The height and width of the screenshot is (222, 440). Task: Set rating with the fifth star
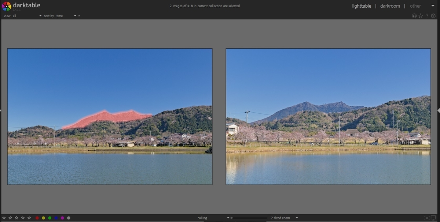[x=29, y=218]
